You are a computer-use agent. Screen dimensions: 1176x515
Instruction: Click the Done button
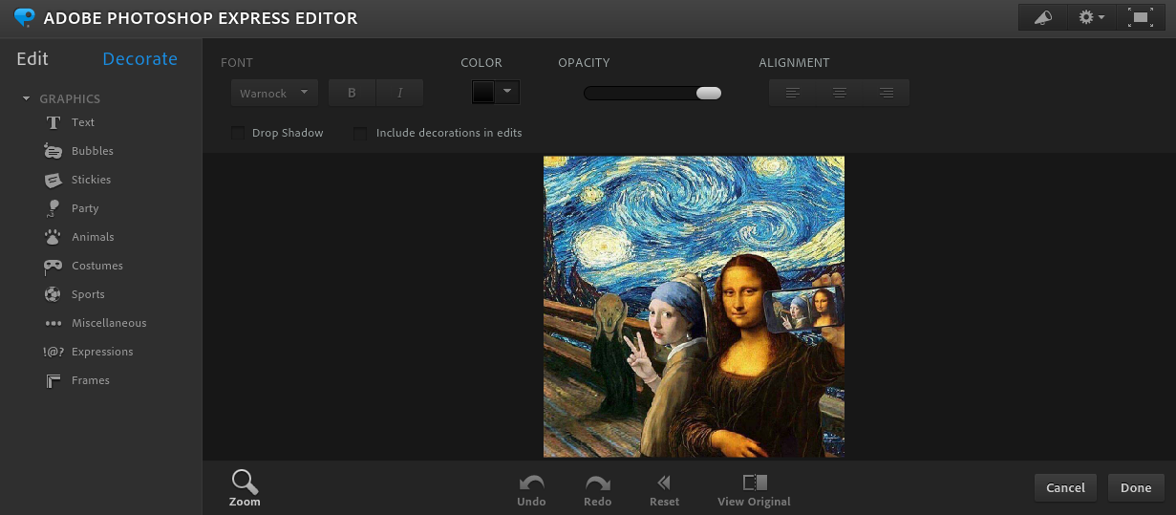pyautogui.click(x=1136, y=487)
